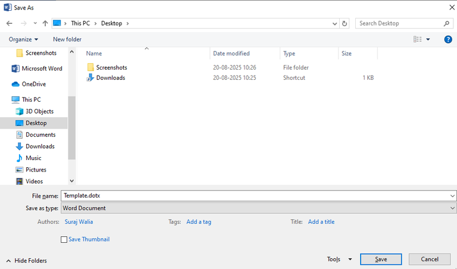Click the navigation pane scrollbar thumb
This screenshot has height=269, width=457.
pos(71,128)
